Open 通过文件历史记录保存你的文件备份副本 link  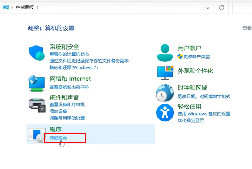[89, 61]
